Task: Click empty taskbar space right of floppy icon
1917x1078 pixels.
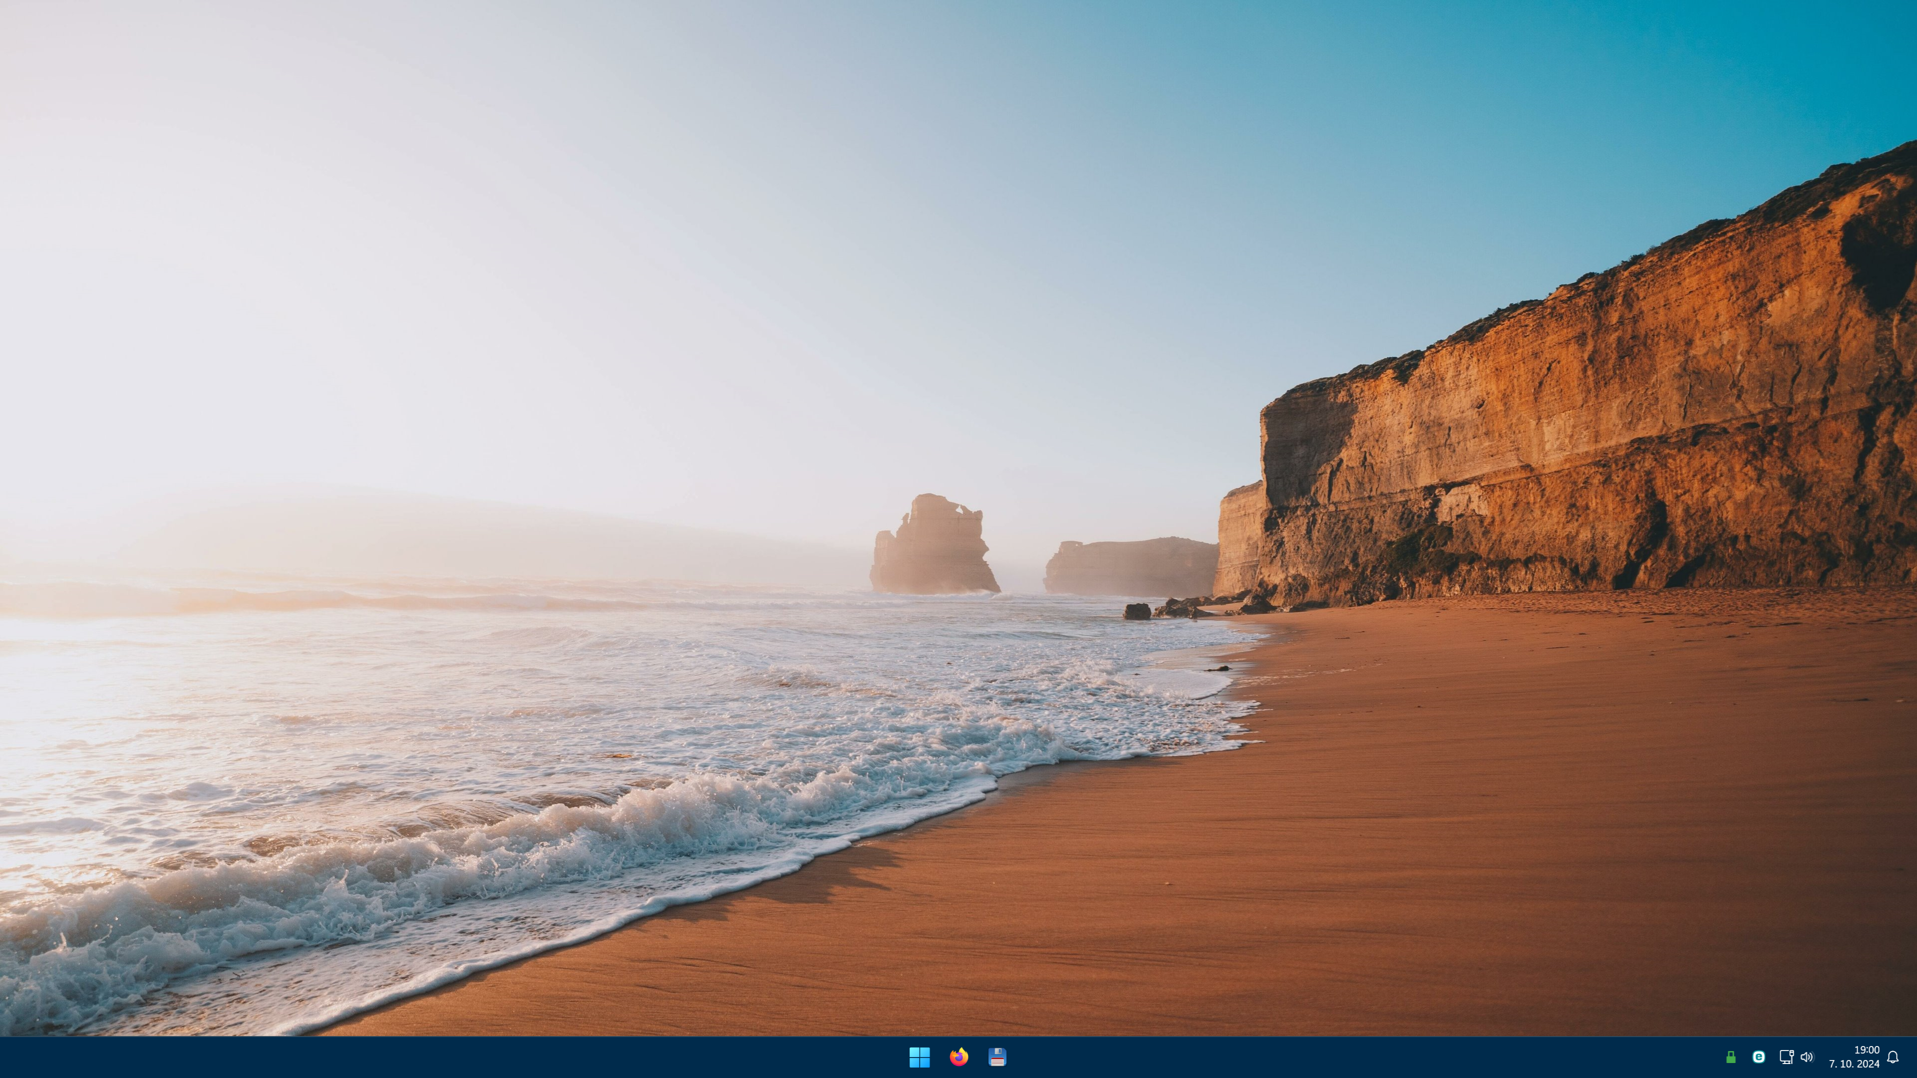Action: (1339, 1057)
